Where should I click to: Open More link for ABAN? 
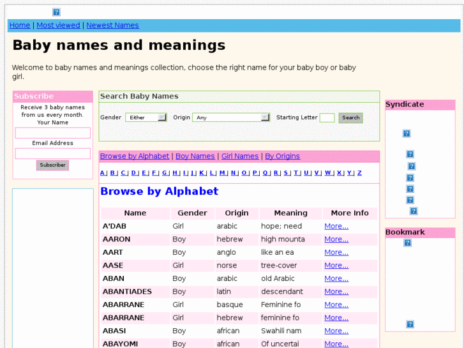(x=336, y=278)
